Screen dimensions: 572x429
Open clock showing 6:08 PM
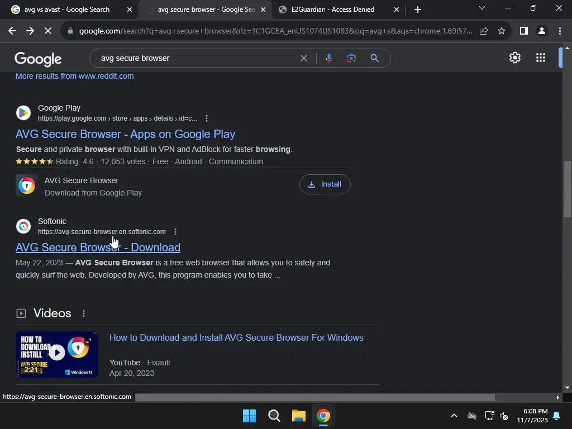(532, 416)
